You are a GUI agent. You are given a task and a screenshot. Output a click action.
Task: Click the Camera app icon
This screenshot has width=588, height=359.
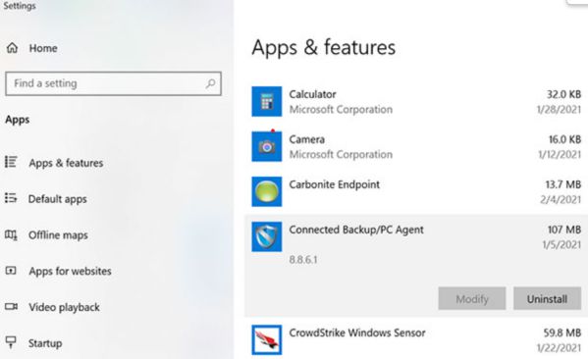click(267, 146)
